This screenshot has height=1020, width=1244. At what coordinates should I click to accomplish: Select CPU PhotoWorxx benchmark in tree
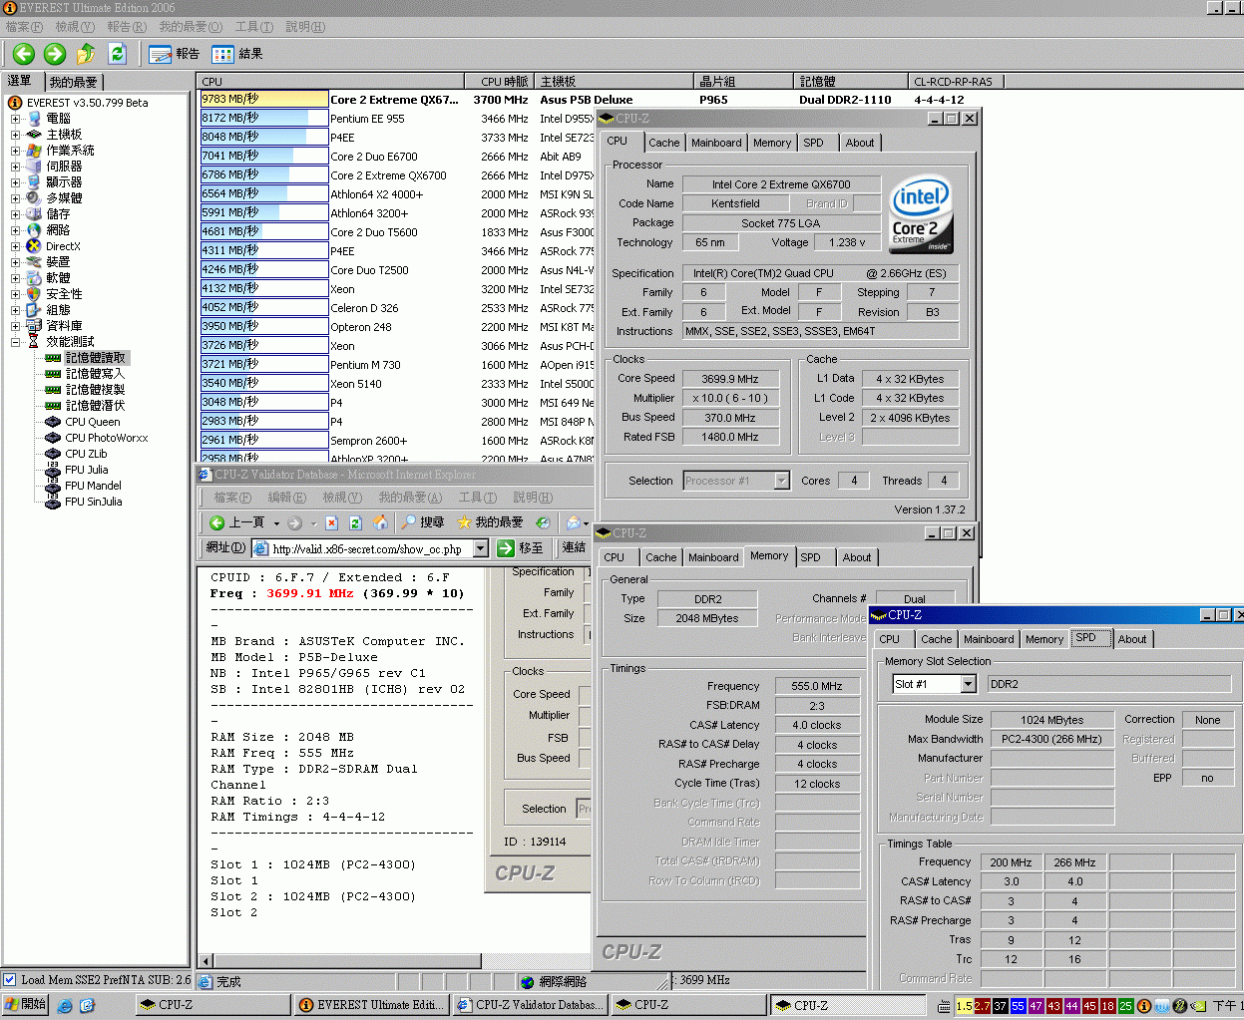[107, 438]
